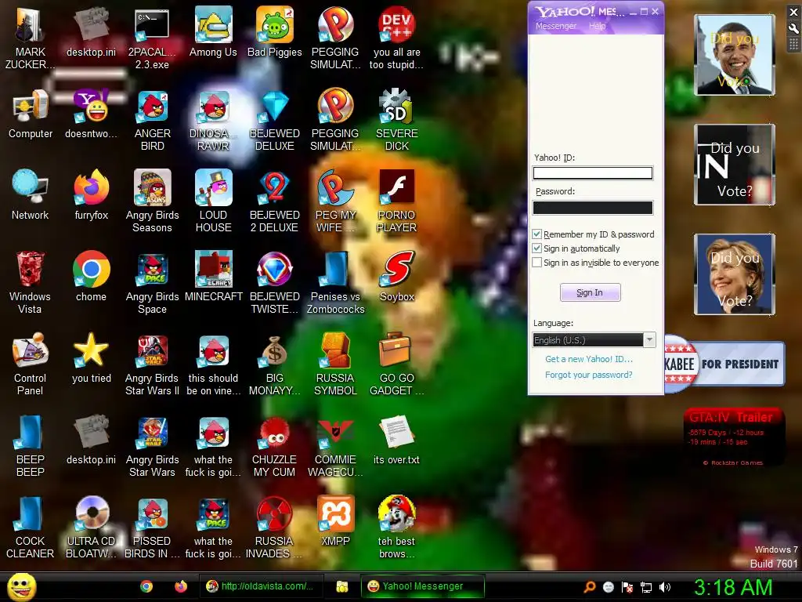Toggle 'Sign in automatically' checkbox

coord(536,248)
